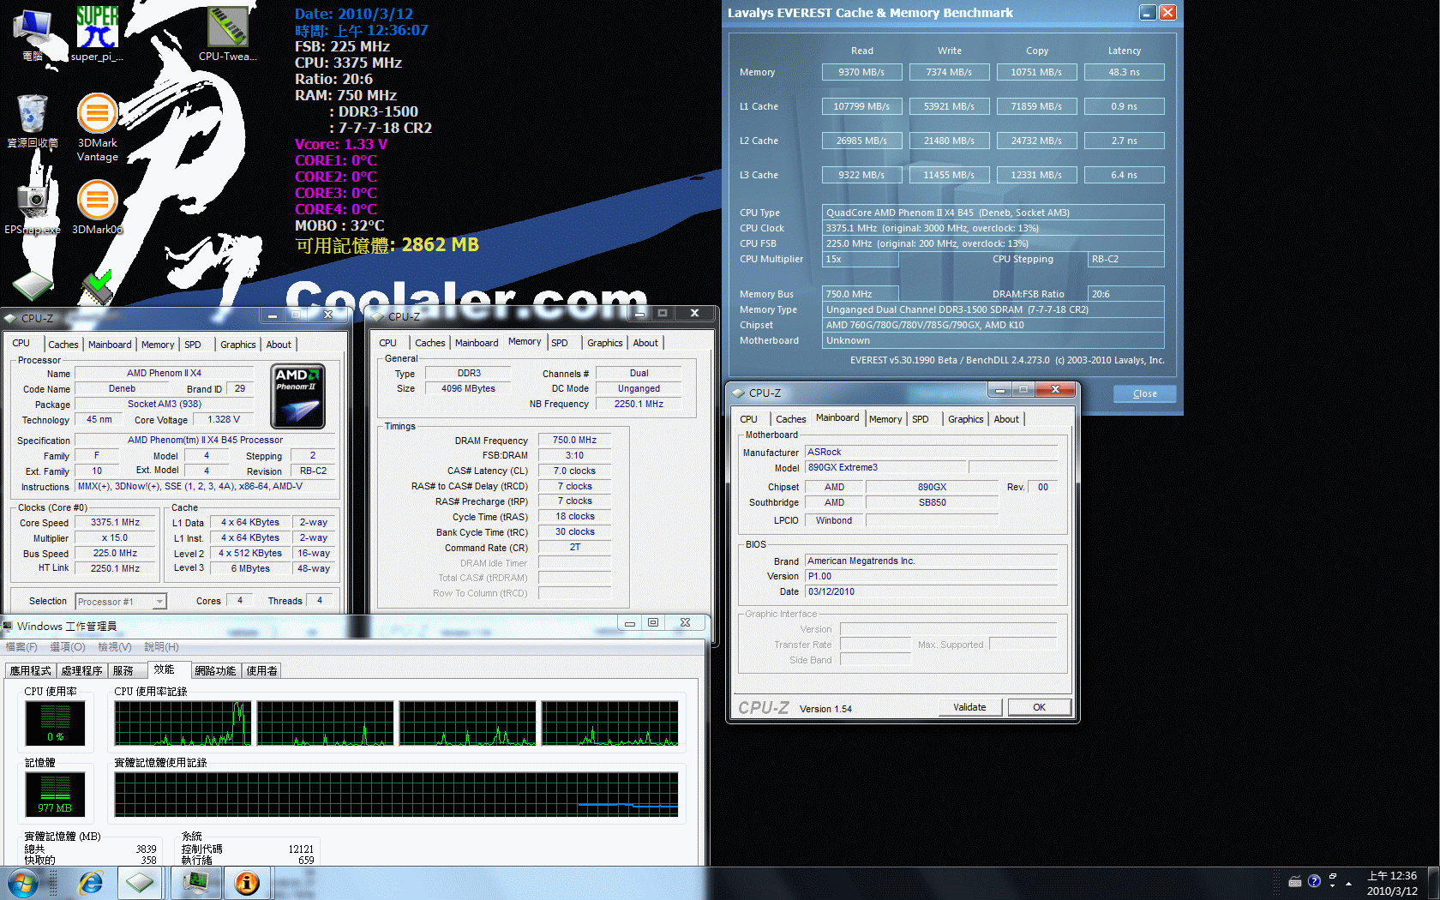Click Close button in EVEREST benchmark
Screen dimensions: 1440x900
click(x=1144, y=393)
